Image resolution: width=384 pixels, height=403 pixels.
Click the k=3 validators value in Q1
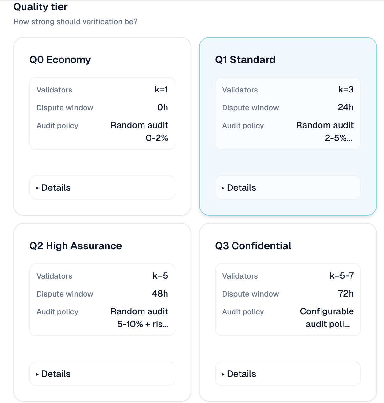[x=346, y=90]
